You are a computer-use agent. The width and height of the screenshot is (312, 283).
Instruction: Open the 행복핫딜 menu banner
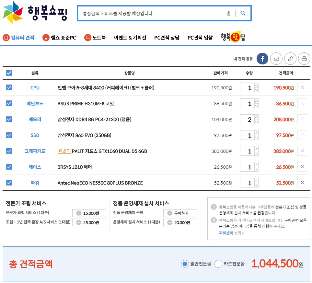point(233,37)
